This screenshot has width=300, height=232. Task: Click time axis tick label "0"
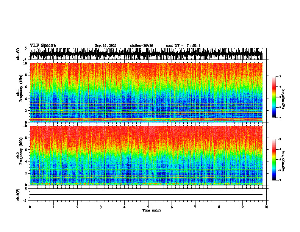coord(30,207)
